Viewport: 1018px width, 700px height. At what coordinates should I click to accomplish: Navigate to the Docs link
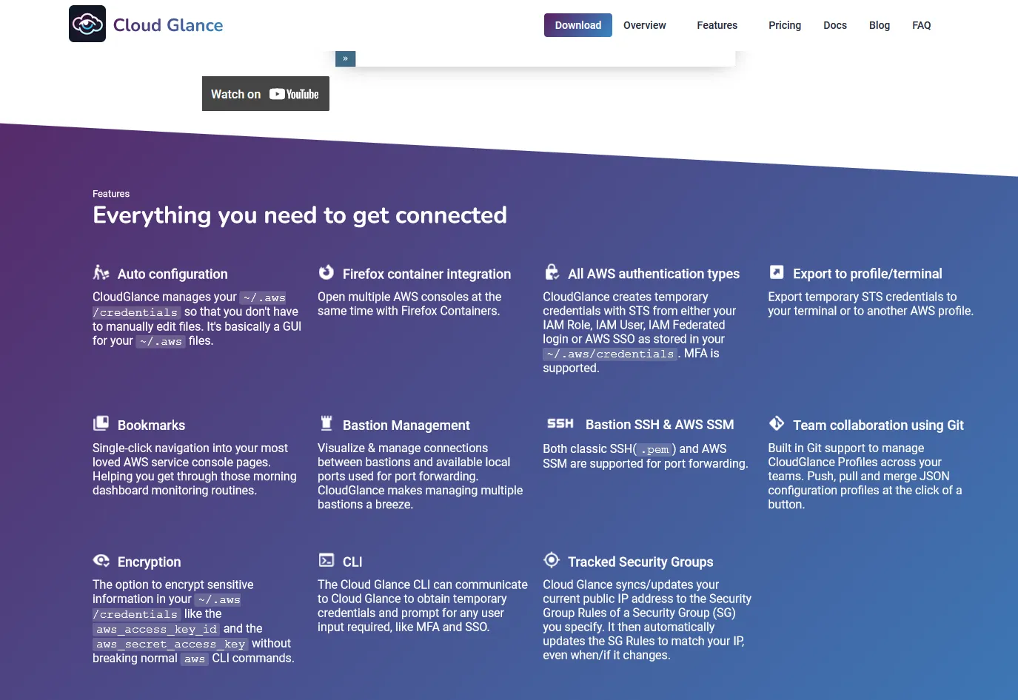pyautogui.click(x=834, y=25)
